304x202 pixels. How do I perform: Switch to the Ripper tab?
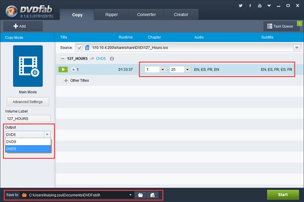(x=111, y=14)
